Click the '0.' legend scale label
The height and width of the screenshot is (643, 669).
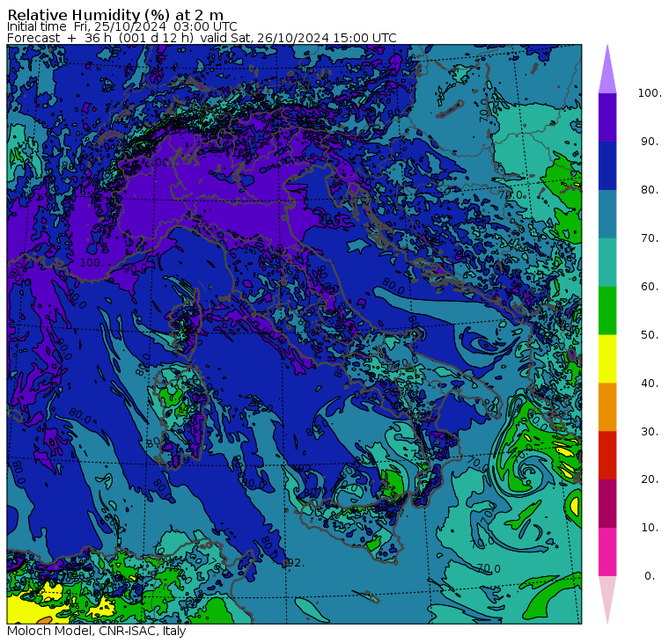click(650, 576)
